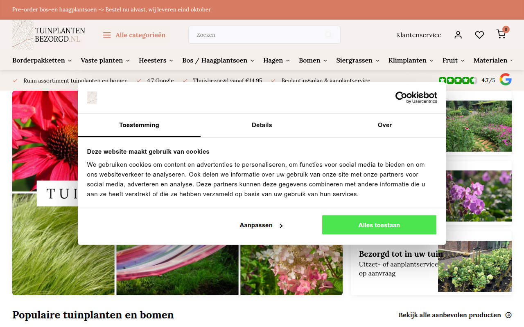Screen dimensions: 524x327
Task: Expand the Klimplanten dropdown
Action: click(x=411, y=60)
